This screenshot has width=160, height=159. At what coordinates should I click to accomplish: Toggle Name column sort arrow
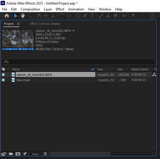click(x=93, y=69)
